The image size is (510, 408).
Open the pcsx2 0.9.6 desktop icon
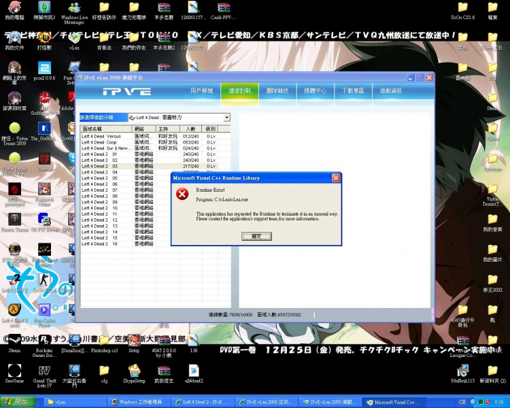tap(44, 68)
